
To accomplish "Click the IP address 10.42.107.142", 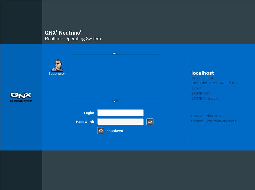I will pos(203,78).
